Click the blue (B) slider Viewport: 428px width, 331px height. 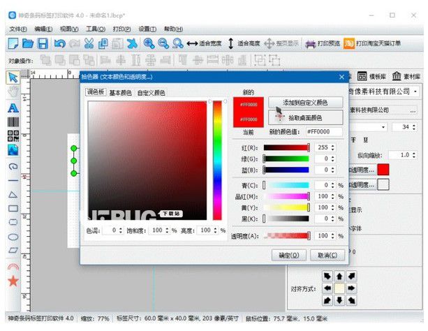[286, 170]
